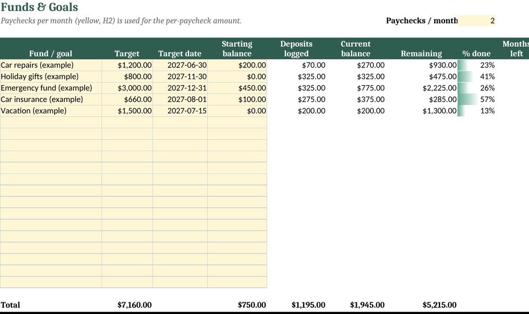This screenshot has height=314, width=529.
Task: Click the Current balance column header
Action: [x=355, y=49]
